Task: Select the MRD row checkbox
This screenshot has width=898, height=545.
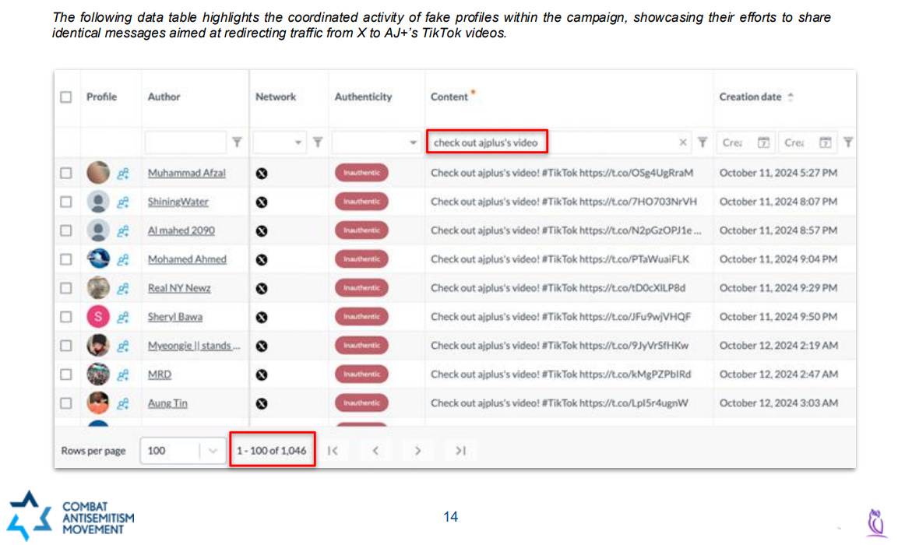Action: [66, 374]
